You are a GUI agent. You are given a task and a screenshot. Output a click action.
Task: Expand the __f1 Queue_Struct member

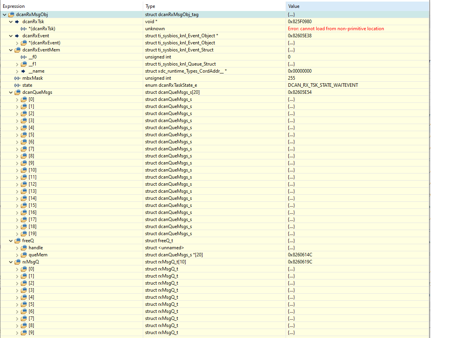[17, 64]
